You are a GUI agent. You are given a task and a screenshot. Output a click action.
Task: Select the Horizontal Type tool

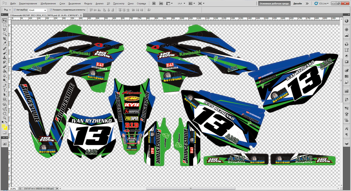pos(5,90)
